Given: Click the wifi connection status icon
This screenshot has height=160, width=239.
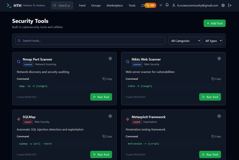Looking at the screenshot, I should [x=161, y=6].
